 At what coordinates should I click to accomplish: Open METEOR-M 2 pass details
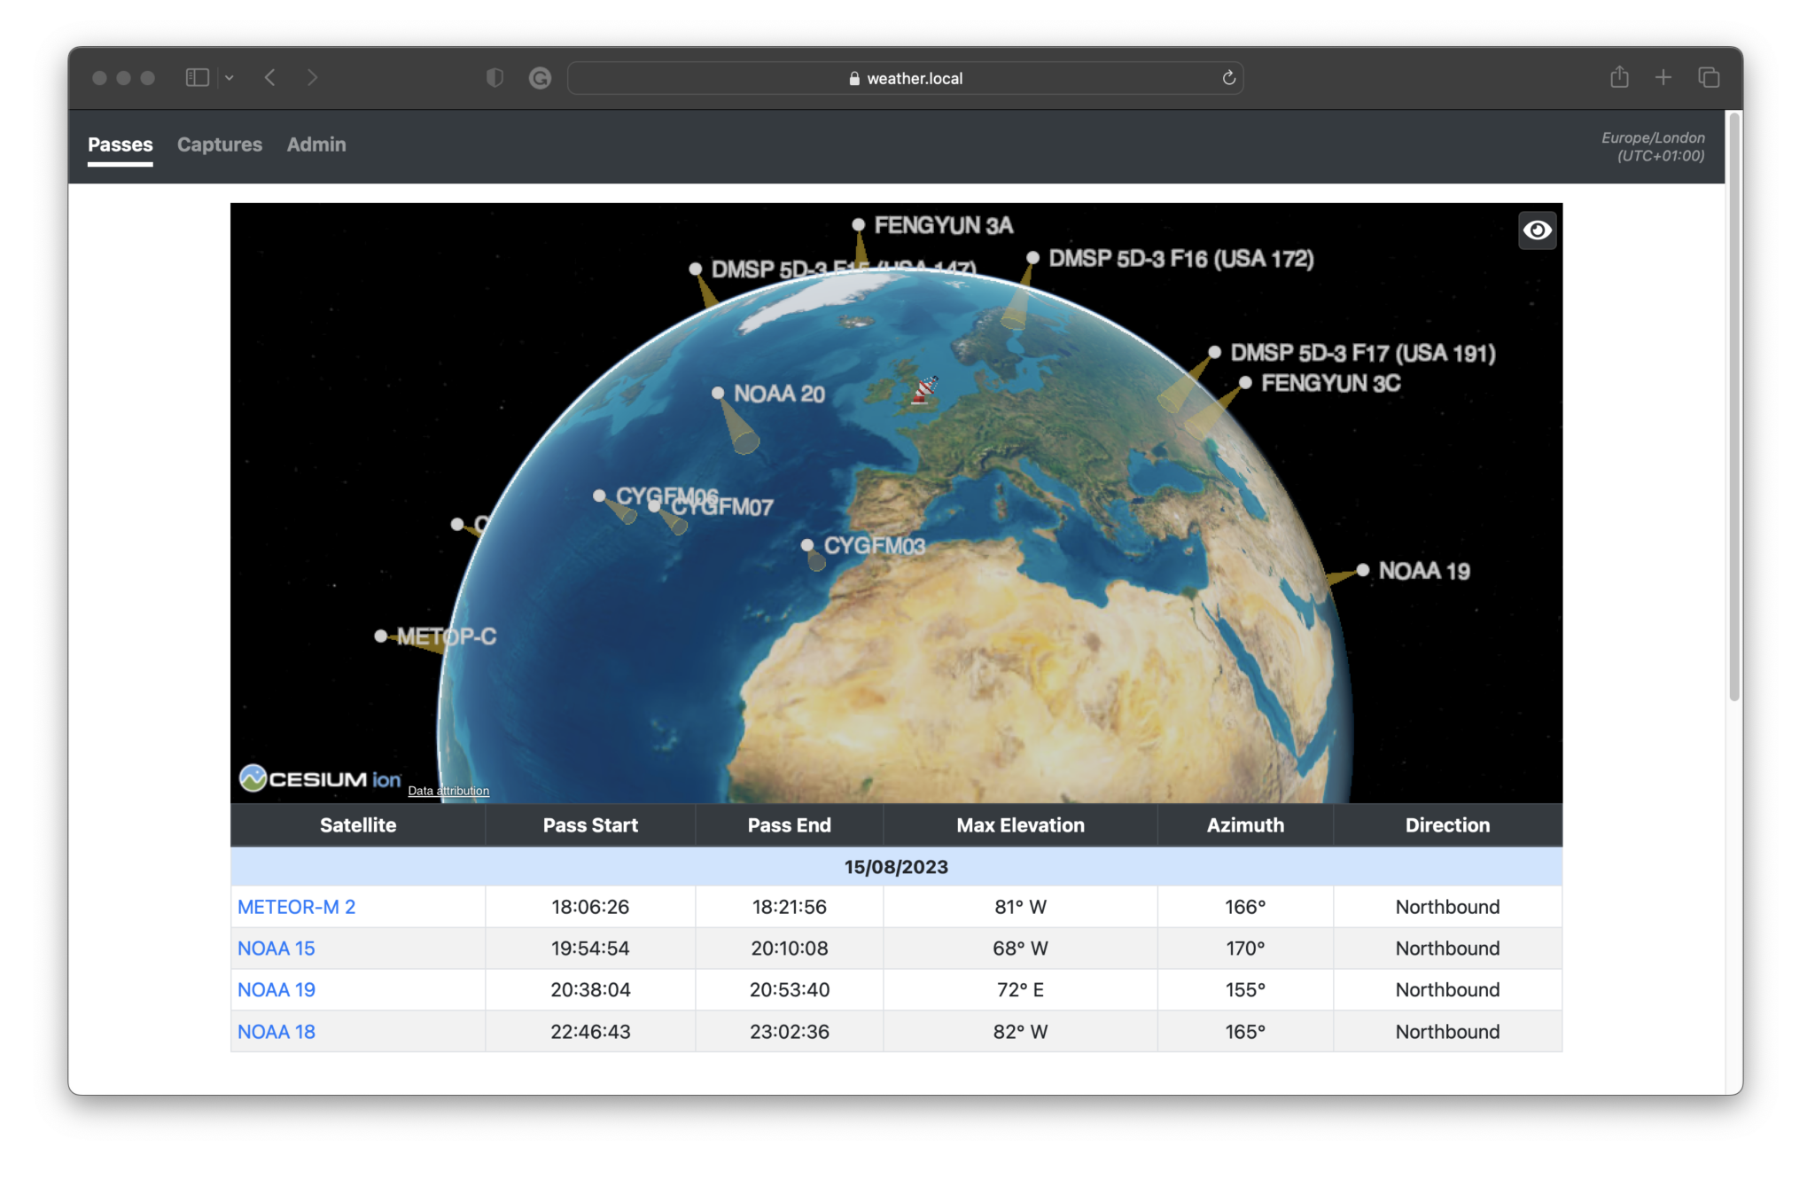[x=296, y=906]
